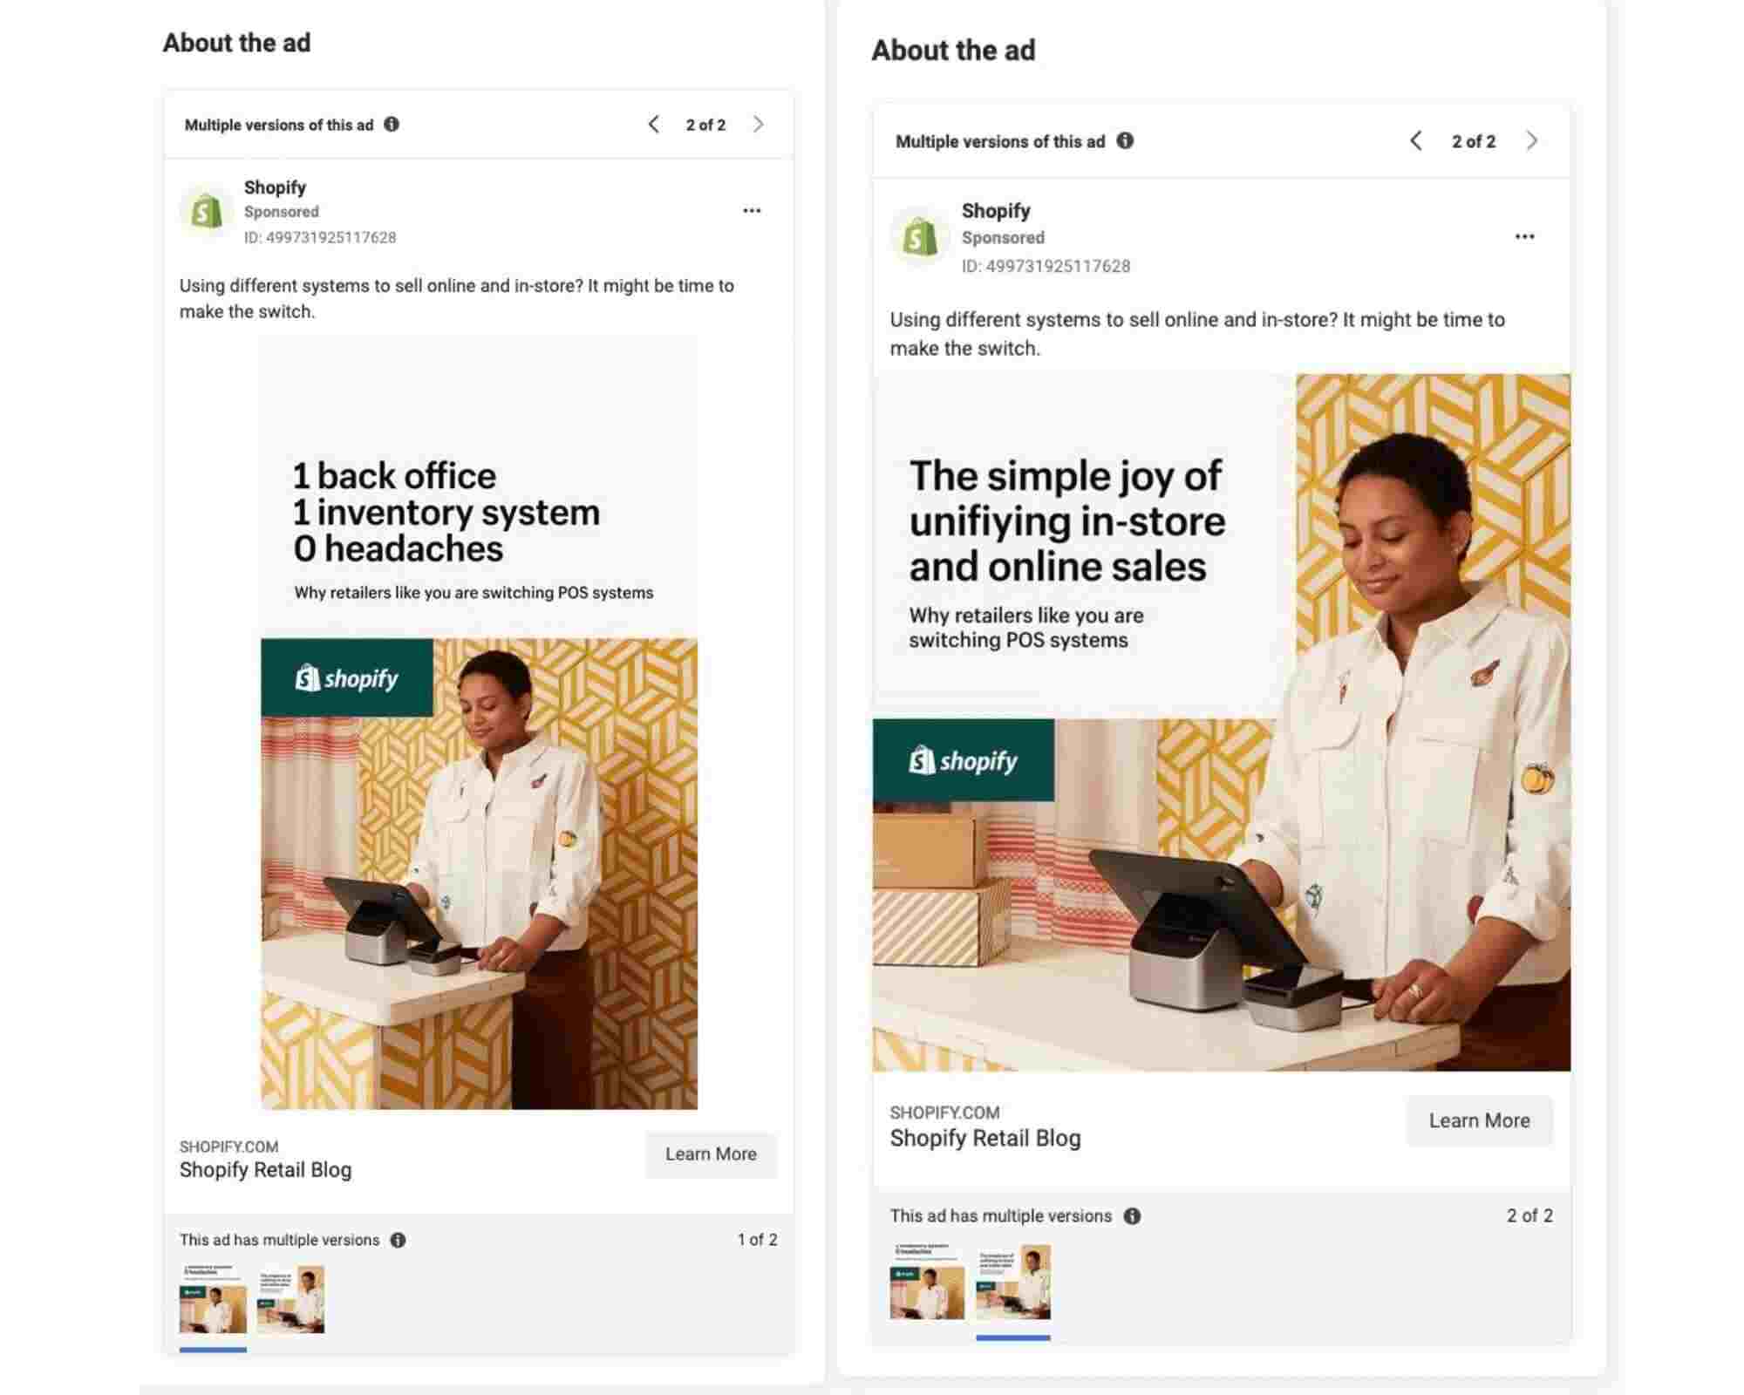The width and height of the screenshot is (1744, 1395).
Task: Click the '0 headaches' ad image in left panel
Action: [x=479, y=723]
